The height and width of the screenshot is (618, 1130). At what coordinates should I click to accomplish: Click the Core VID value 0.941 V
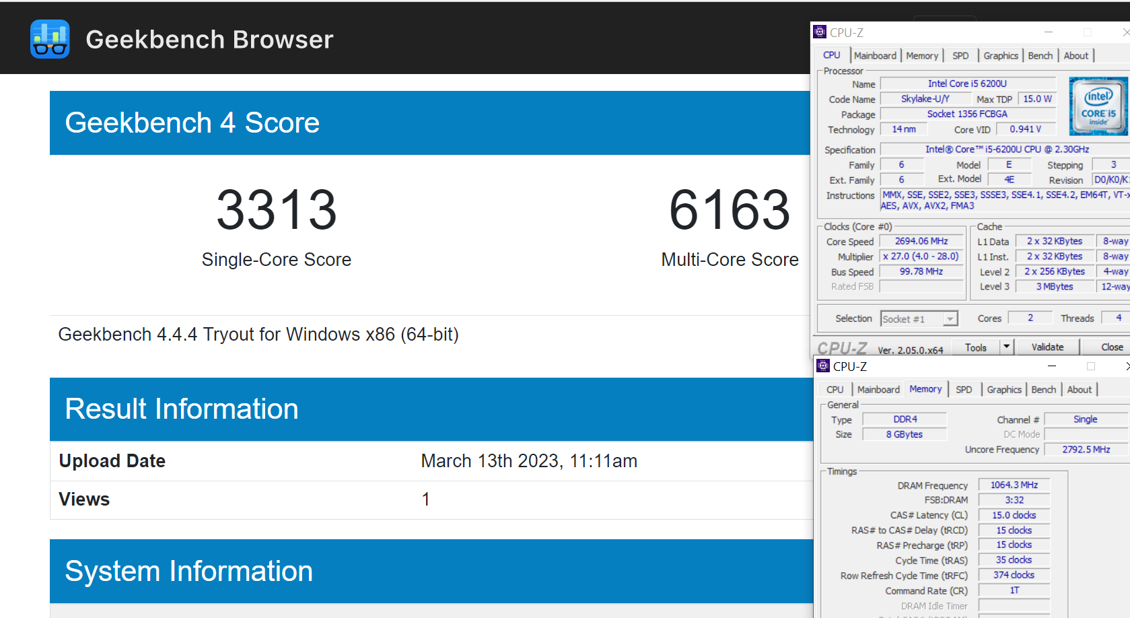click(x=1026, y=129)
